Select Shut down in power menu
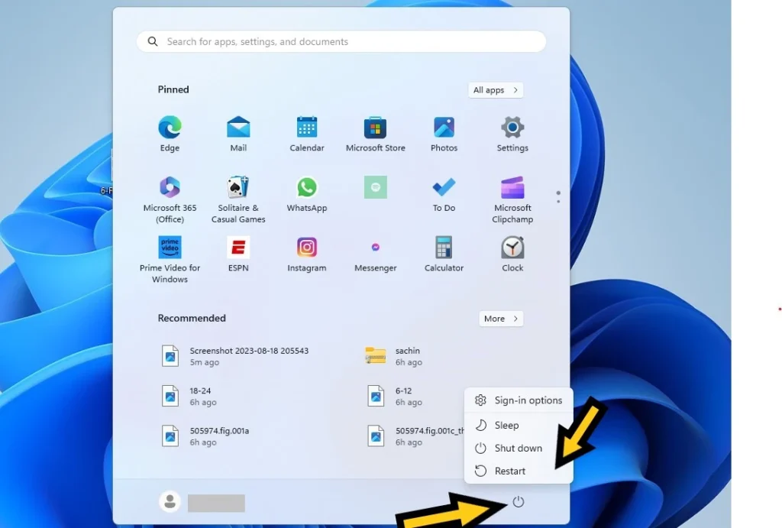This screenshot has width=782, height=528. click(519, 449)
